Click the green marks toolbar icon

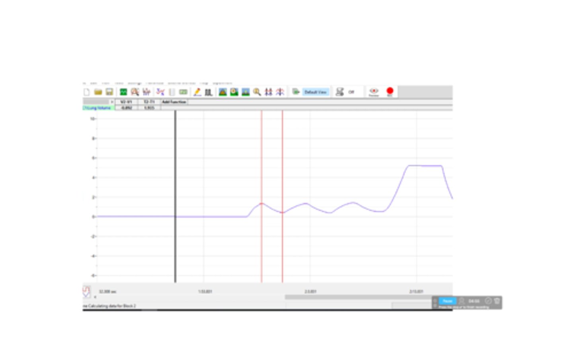coord(183,92)
